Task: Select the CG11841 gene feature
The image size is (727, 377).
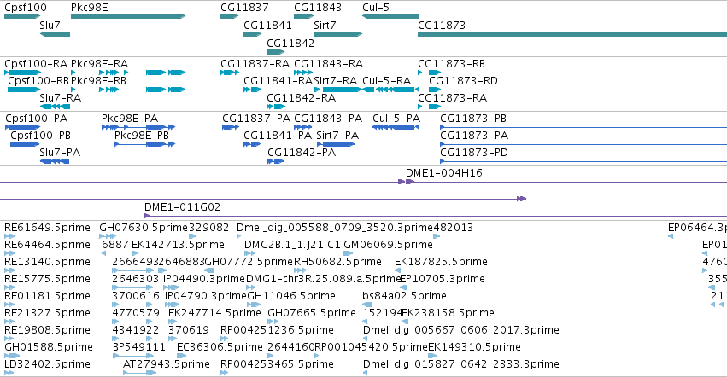Action: click(x=253, y=34)
